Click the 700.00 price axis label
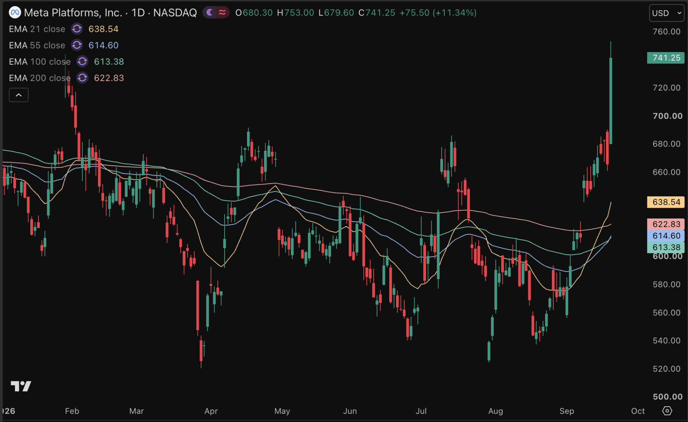 [667, 116]
